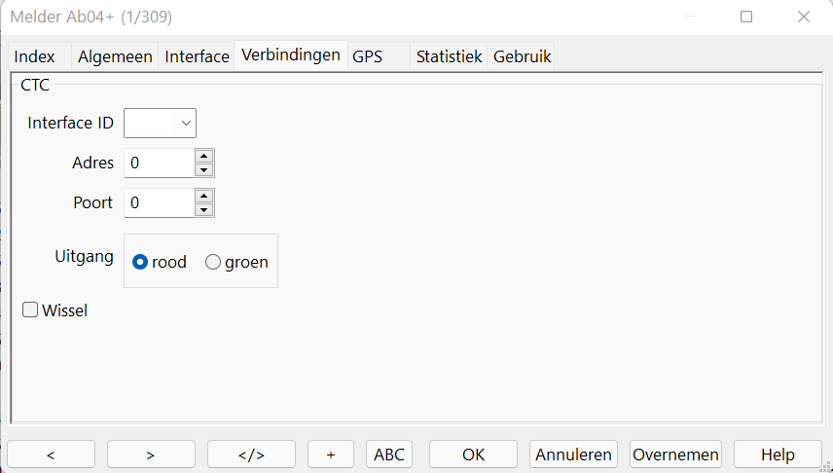833x473 pixels.
Task: Click the </> XML button
Action: tap(251, 455)
